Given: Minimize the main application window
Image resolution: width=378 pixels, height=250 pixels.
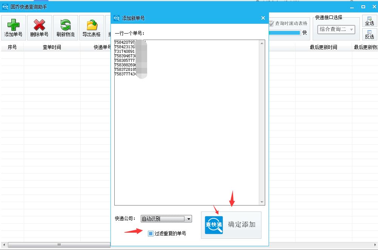Looking at the screenshot, I should 352,7.
